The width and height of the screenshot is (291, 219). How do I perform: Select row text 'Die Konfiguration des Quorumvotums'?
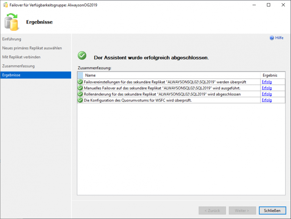pos(138,100)
